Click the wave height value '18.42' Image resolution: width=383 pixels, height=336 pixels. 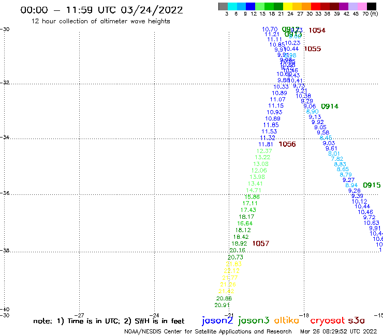[x=241, y=237]
